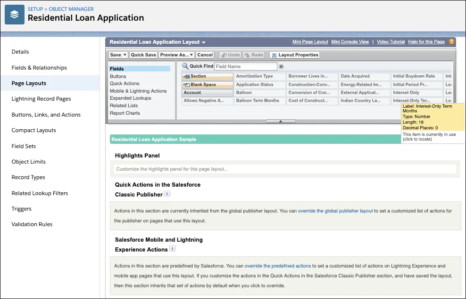Viewport: 466px width, 299px height.
Task: Select Details in the left sidebar
Action: click(20, 52)
